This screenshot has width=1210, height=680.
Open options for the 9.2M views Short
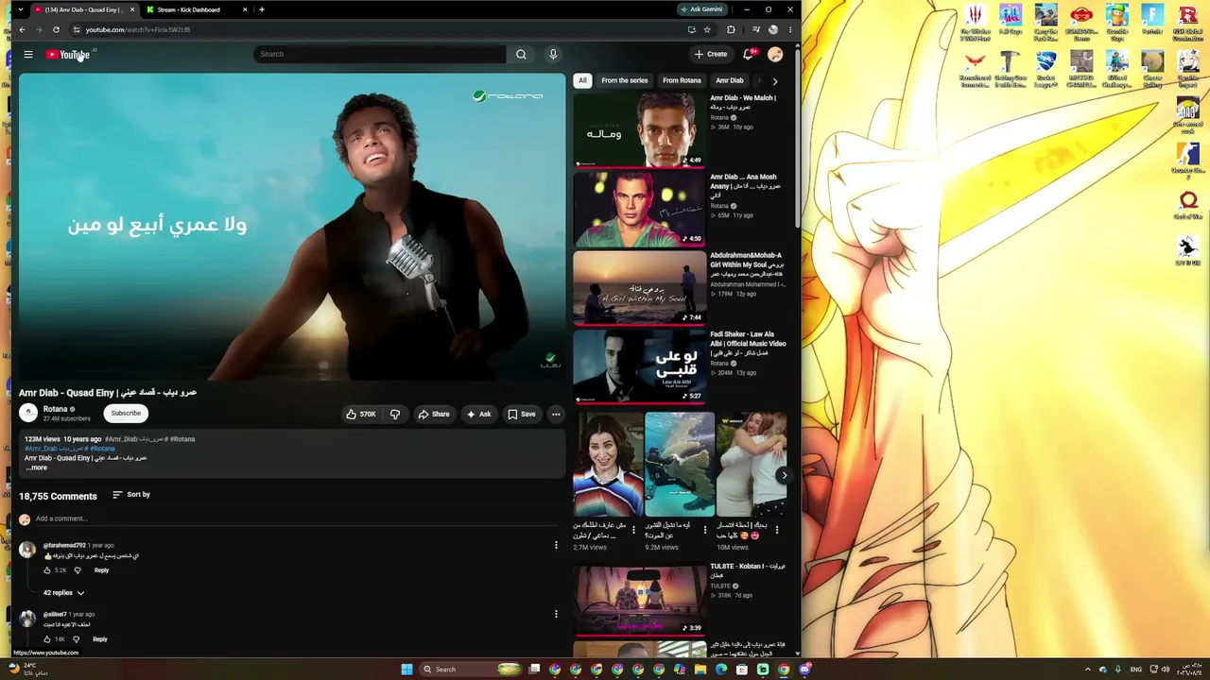pos(704,530)
